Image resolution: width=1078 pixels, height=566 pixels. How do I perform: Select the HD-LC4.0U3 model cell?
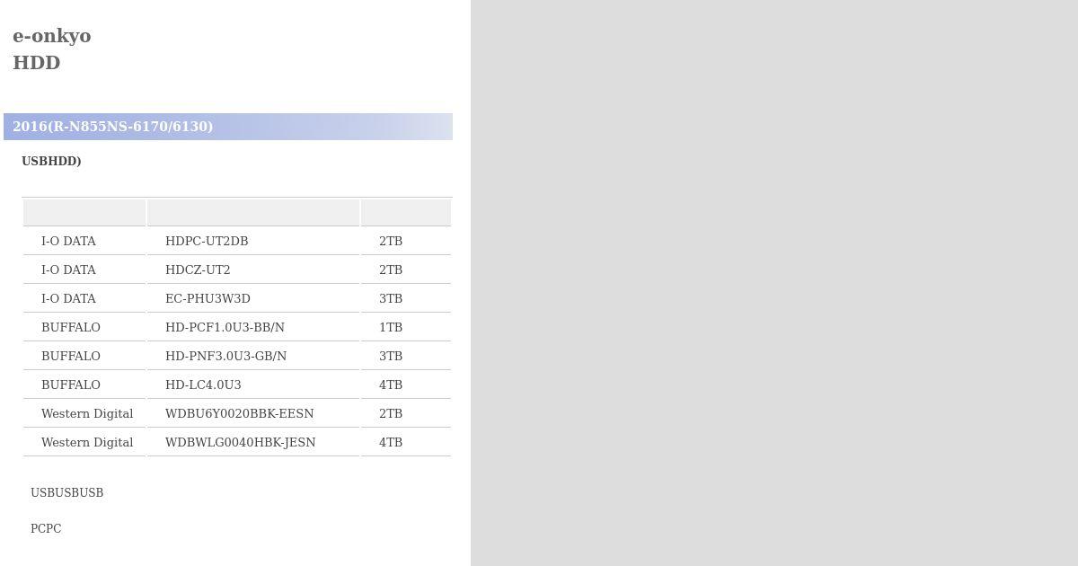pyautogui.click(x=253, y=385)
